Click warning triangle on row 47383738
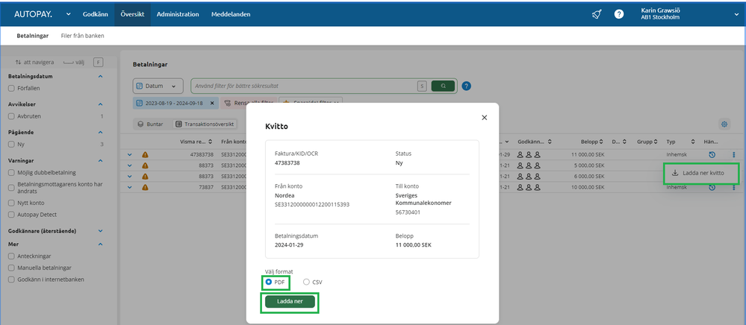Screen dimensions: 746x325 click(145, 154)
